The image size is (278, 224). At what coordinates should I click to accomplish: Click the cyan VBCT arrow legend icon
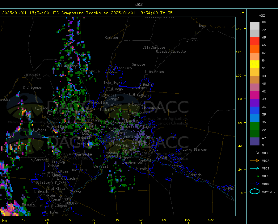tap(255, 168)
